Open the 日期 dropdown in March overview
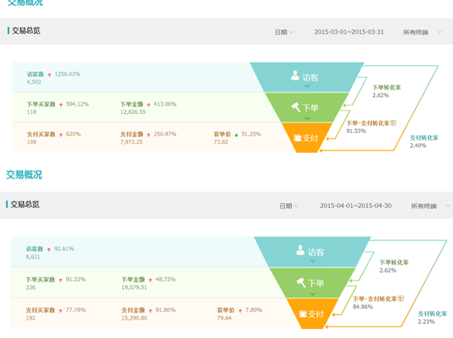 284,32
